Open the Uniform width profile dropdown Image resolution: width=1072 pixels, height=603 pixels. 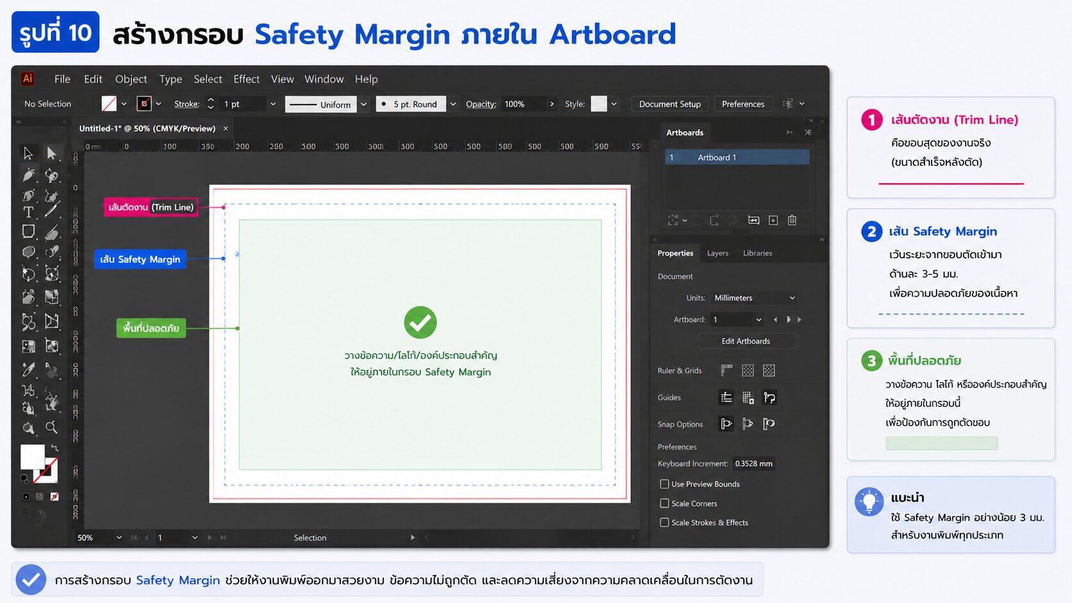click(x=364, y=104)
